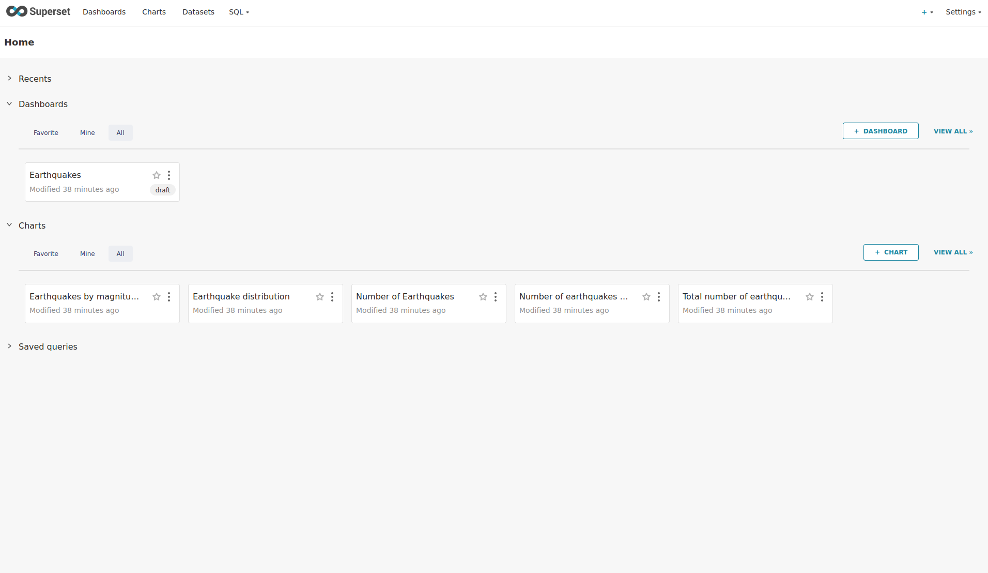Click VIEW ALL link for Charts
This screenshot has width=988, height=573.
tap(952, 252)
